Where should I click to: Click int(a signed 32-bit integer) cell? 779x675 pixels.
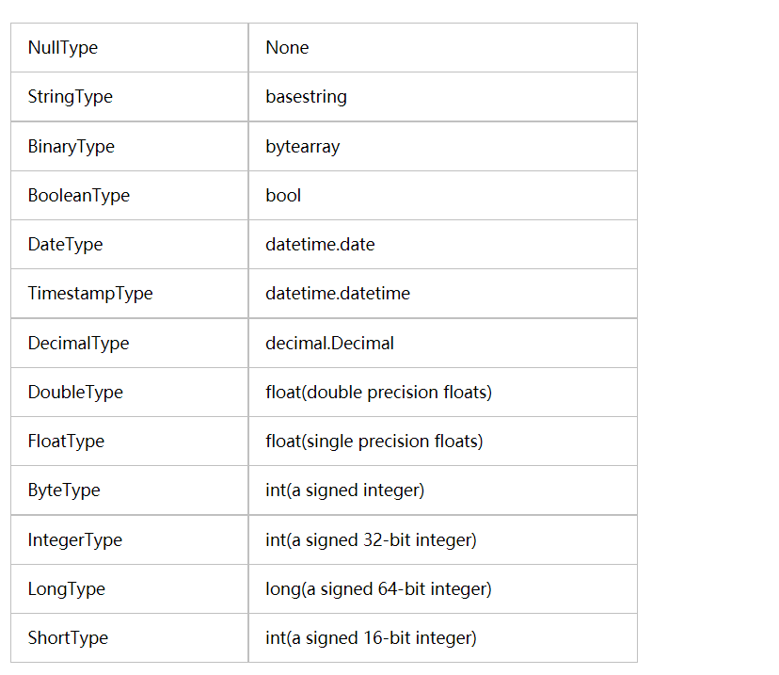(443, 540)
